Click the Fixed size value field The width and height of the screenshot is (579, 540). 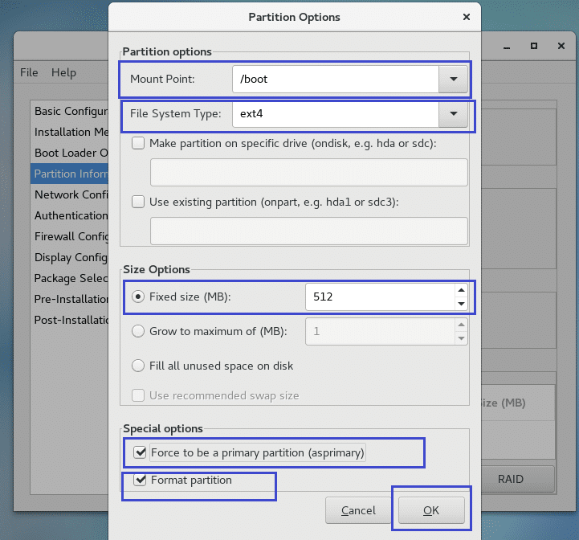pos(377,297)
